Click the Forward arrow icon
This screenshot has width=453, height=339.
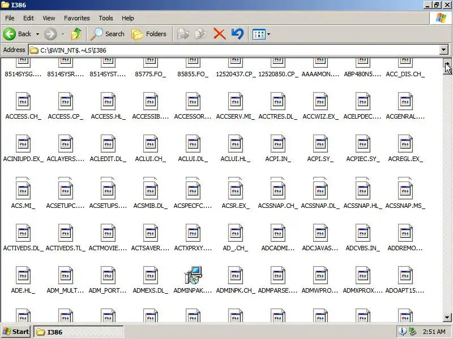[50, 34]
